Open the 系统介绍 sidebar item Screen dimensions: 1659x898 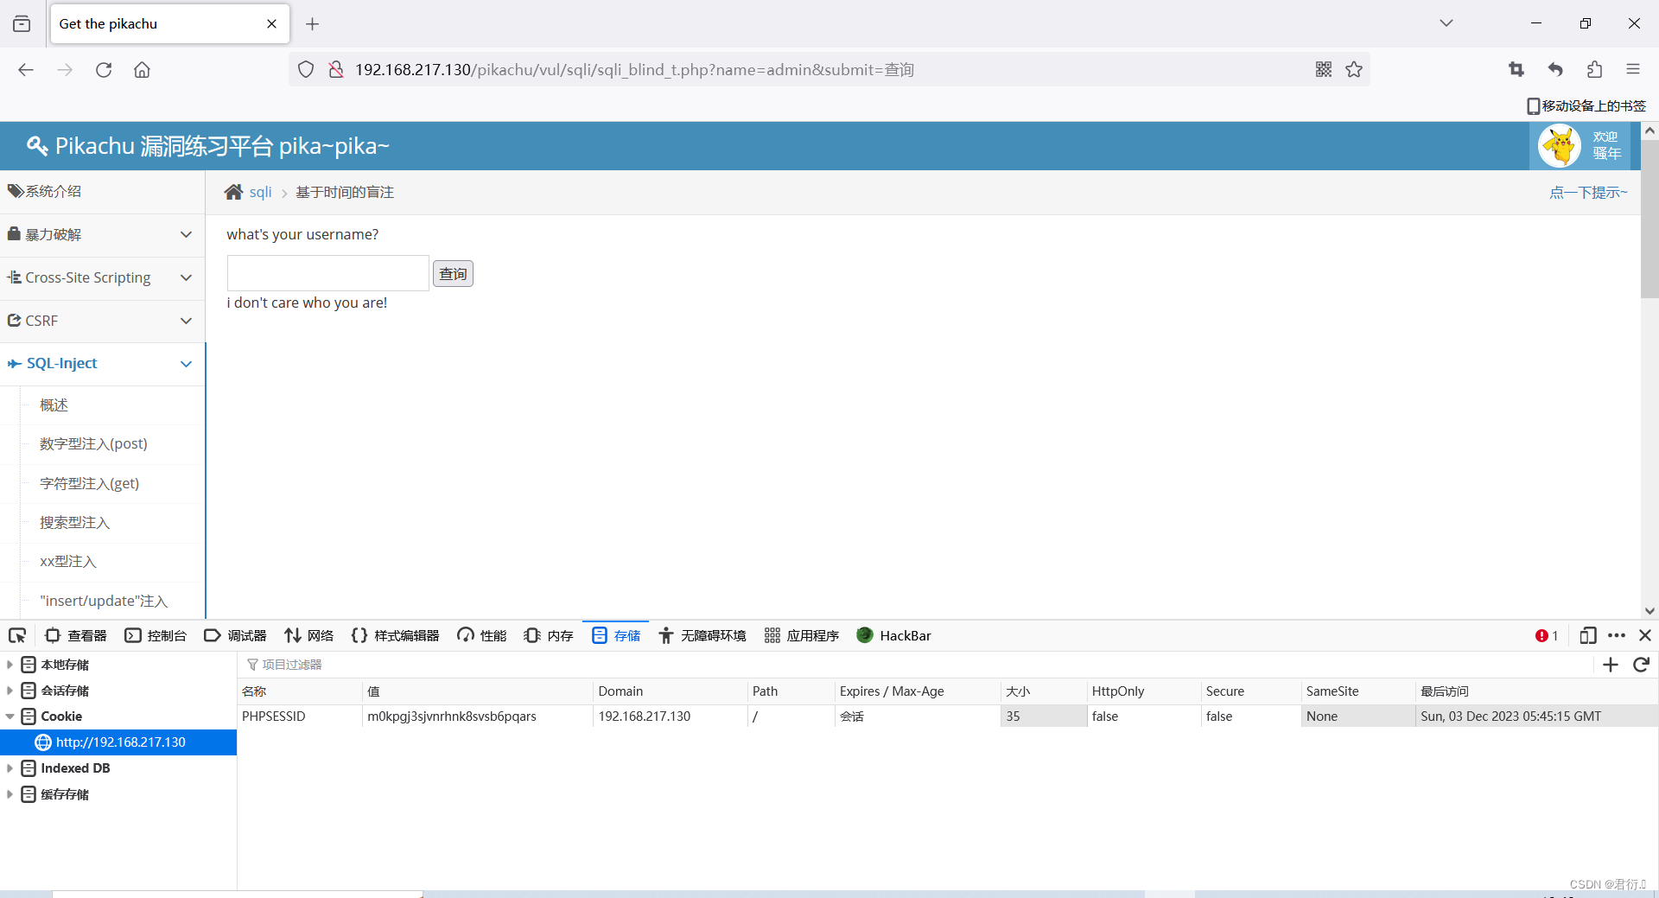[102, 192]
